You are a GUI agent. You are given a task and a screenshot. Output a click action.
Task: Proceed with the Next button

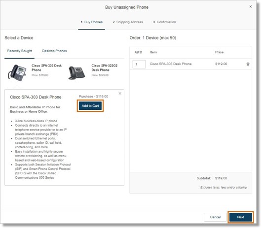[241, 217]
